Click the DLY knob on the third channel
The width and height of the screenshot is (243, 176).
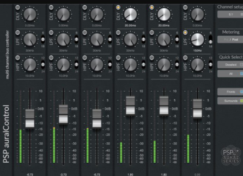point(97,14)
